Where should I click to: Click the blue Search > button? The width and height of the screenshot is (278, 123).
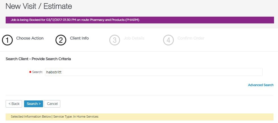(33, 104)
